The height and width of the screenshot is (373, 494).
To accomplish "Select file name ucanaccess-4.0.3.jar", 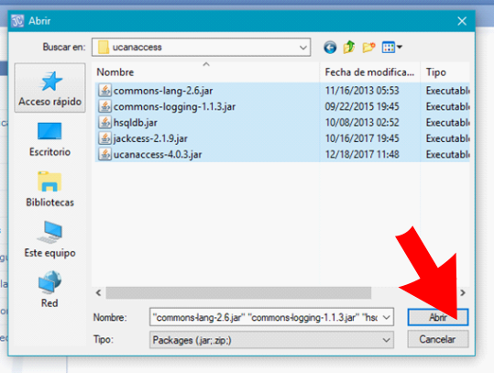I will 158,155.
